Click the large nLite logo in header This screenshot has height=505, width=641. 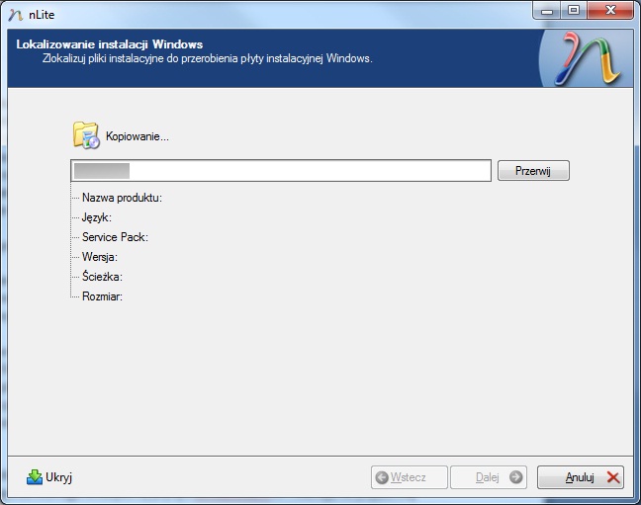click(x=588, y=59)
